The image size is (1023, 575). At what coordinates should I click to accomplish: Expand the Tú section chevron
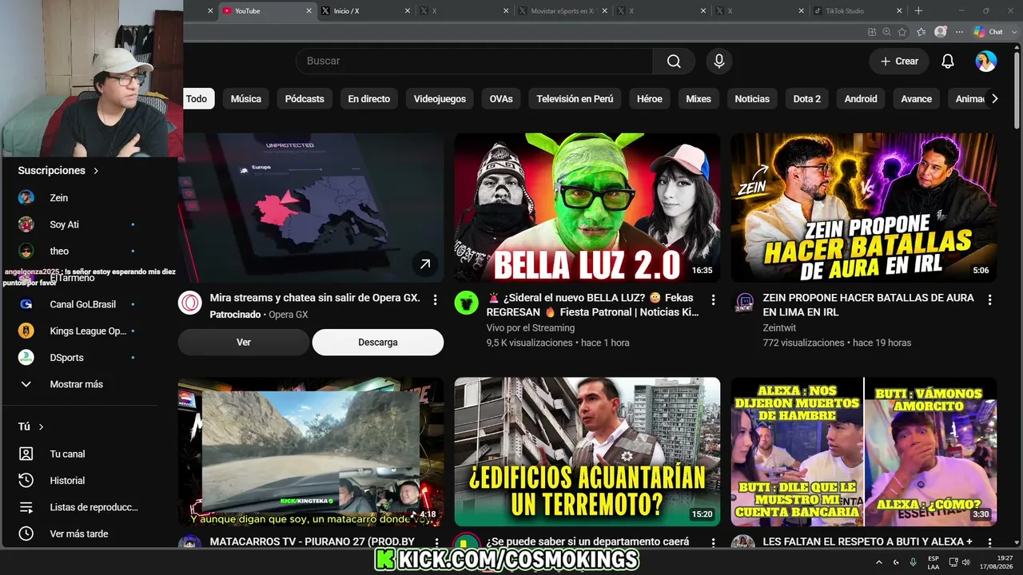click(41, 427)
